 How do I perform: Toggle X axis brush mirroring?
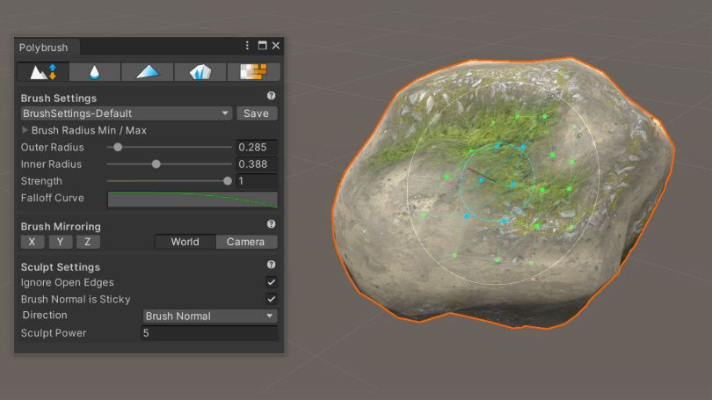click(33, 242)
